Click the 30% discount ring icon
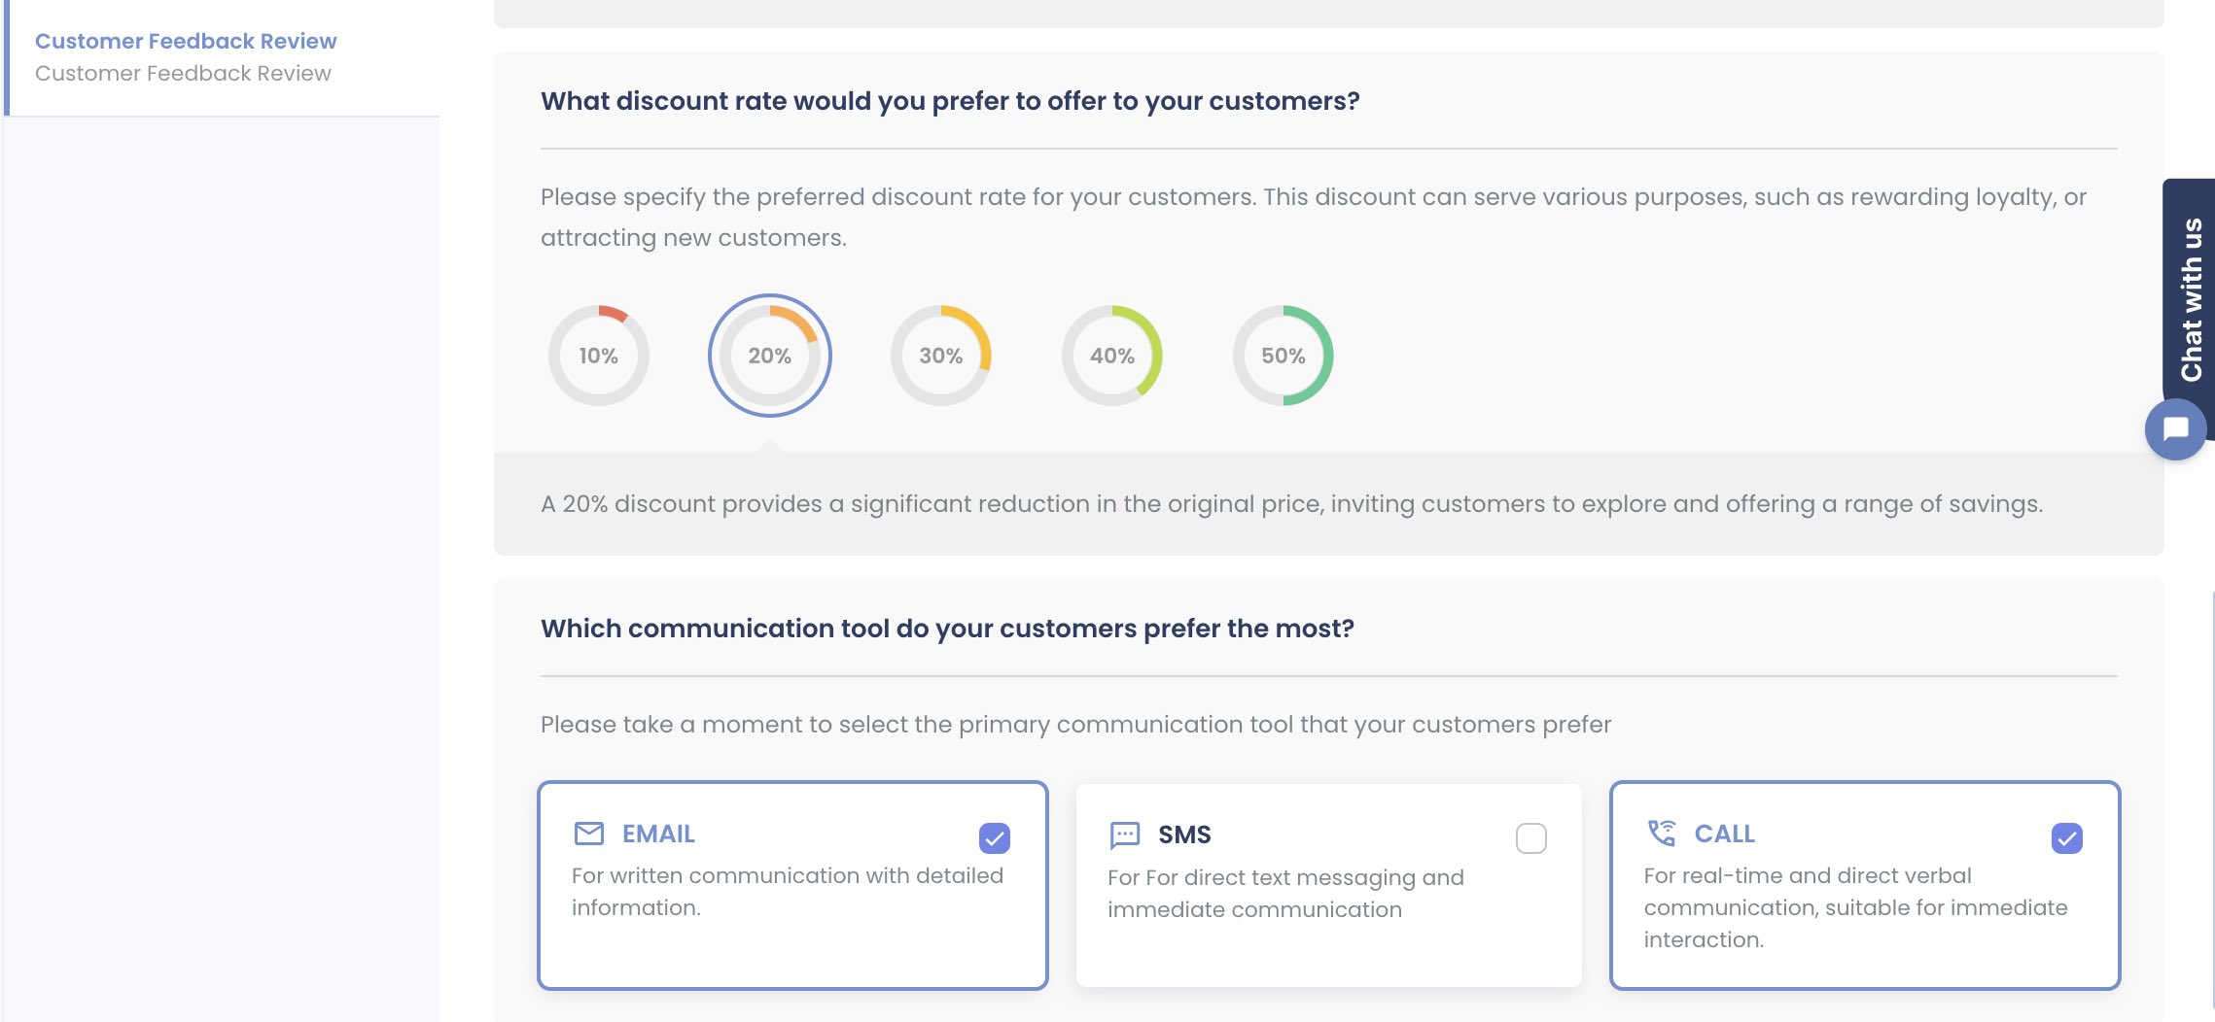 pos(940,356)
